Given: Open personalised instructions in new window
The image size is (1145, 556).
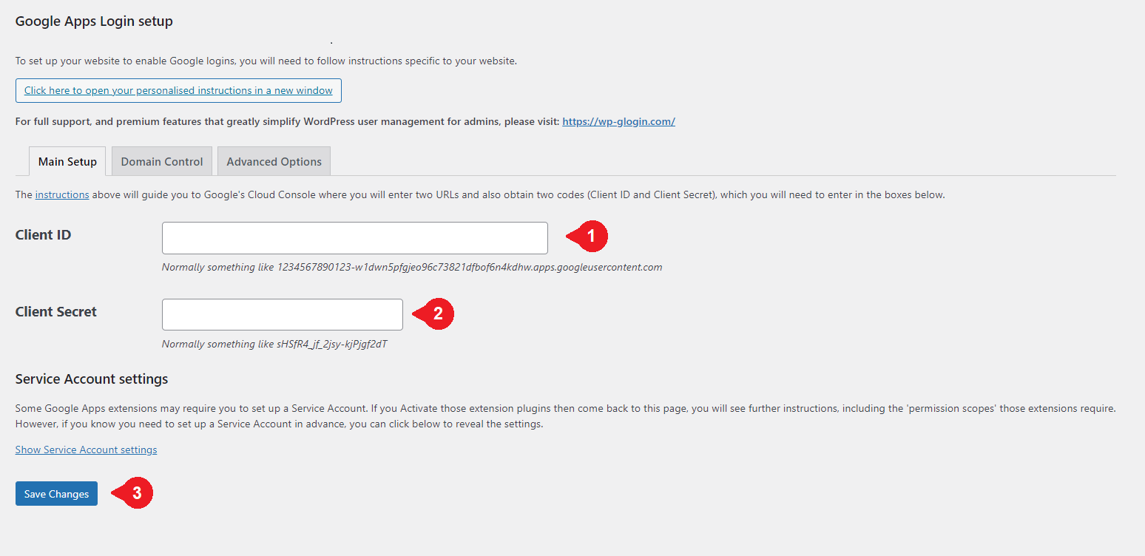Looking at the screenshot, I should pyautogui.click(x=178, y=89).
